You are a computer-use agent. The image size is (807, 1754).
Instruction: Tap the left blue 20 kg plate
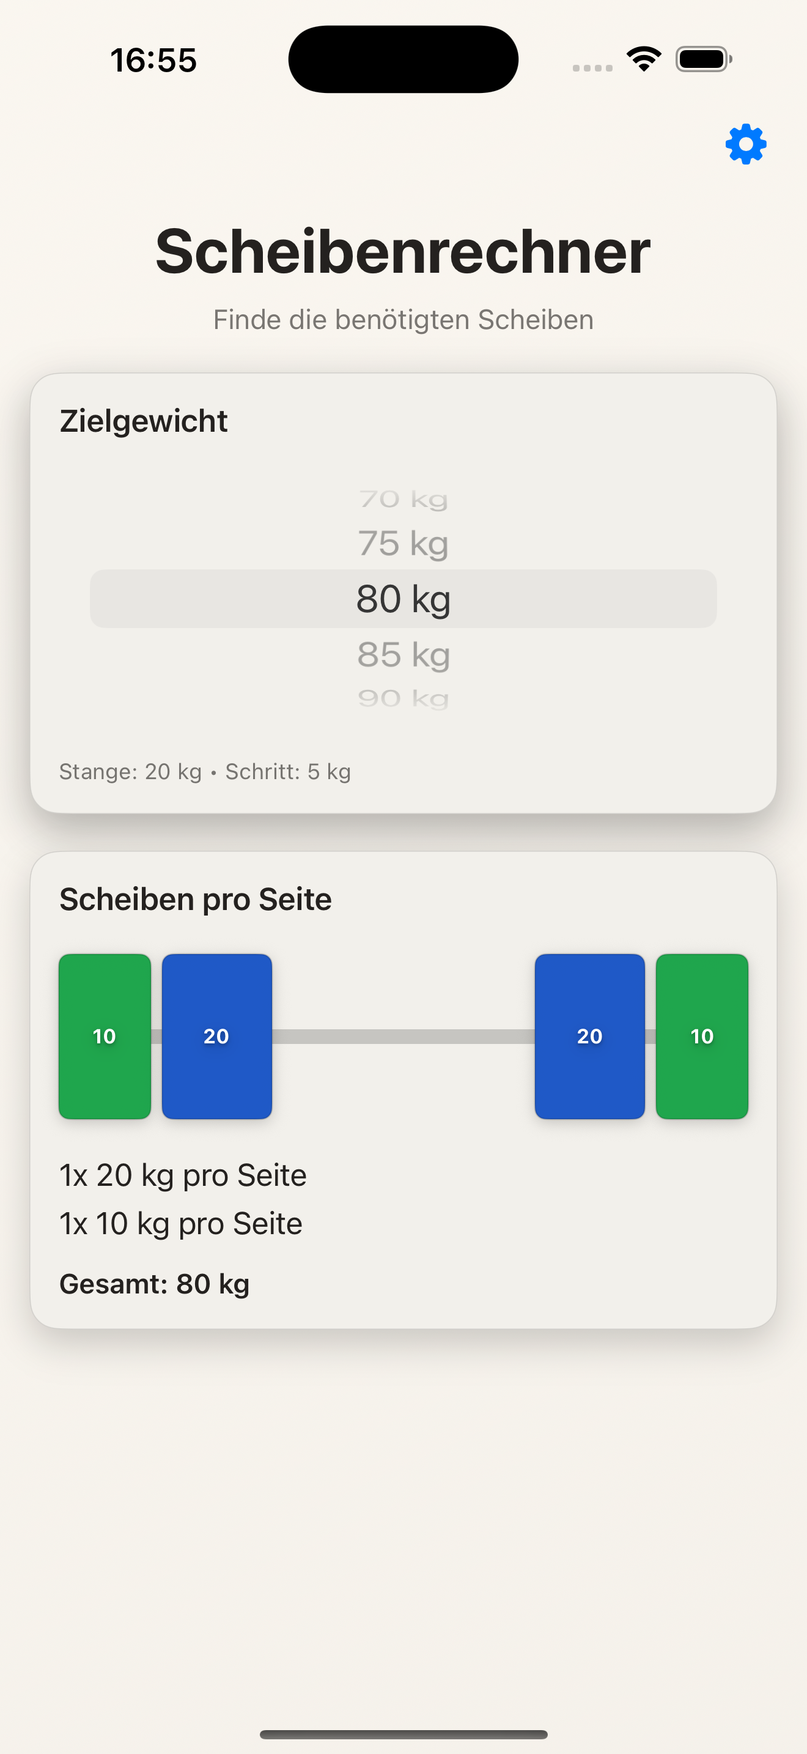pyautogui.click(x=216, y=1035)
